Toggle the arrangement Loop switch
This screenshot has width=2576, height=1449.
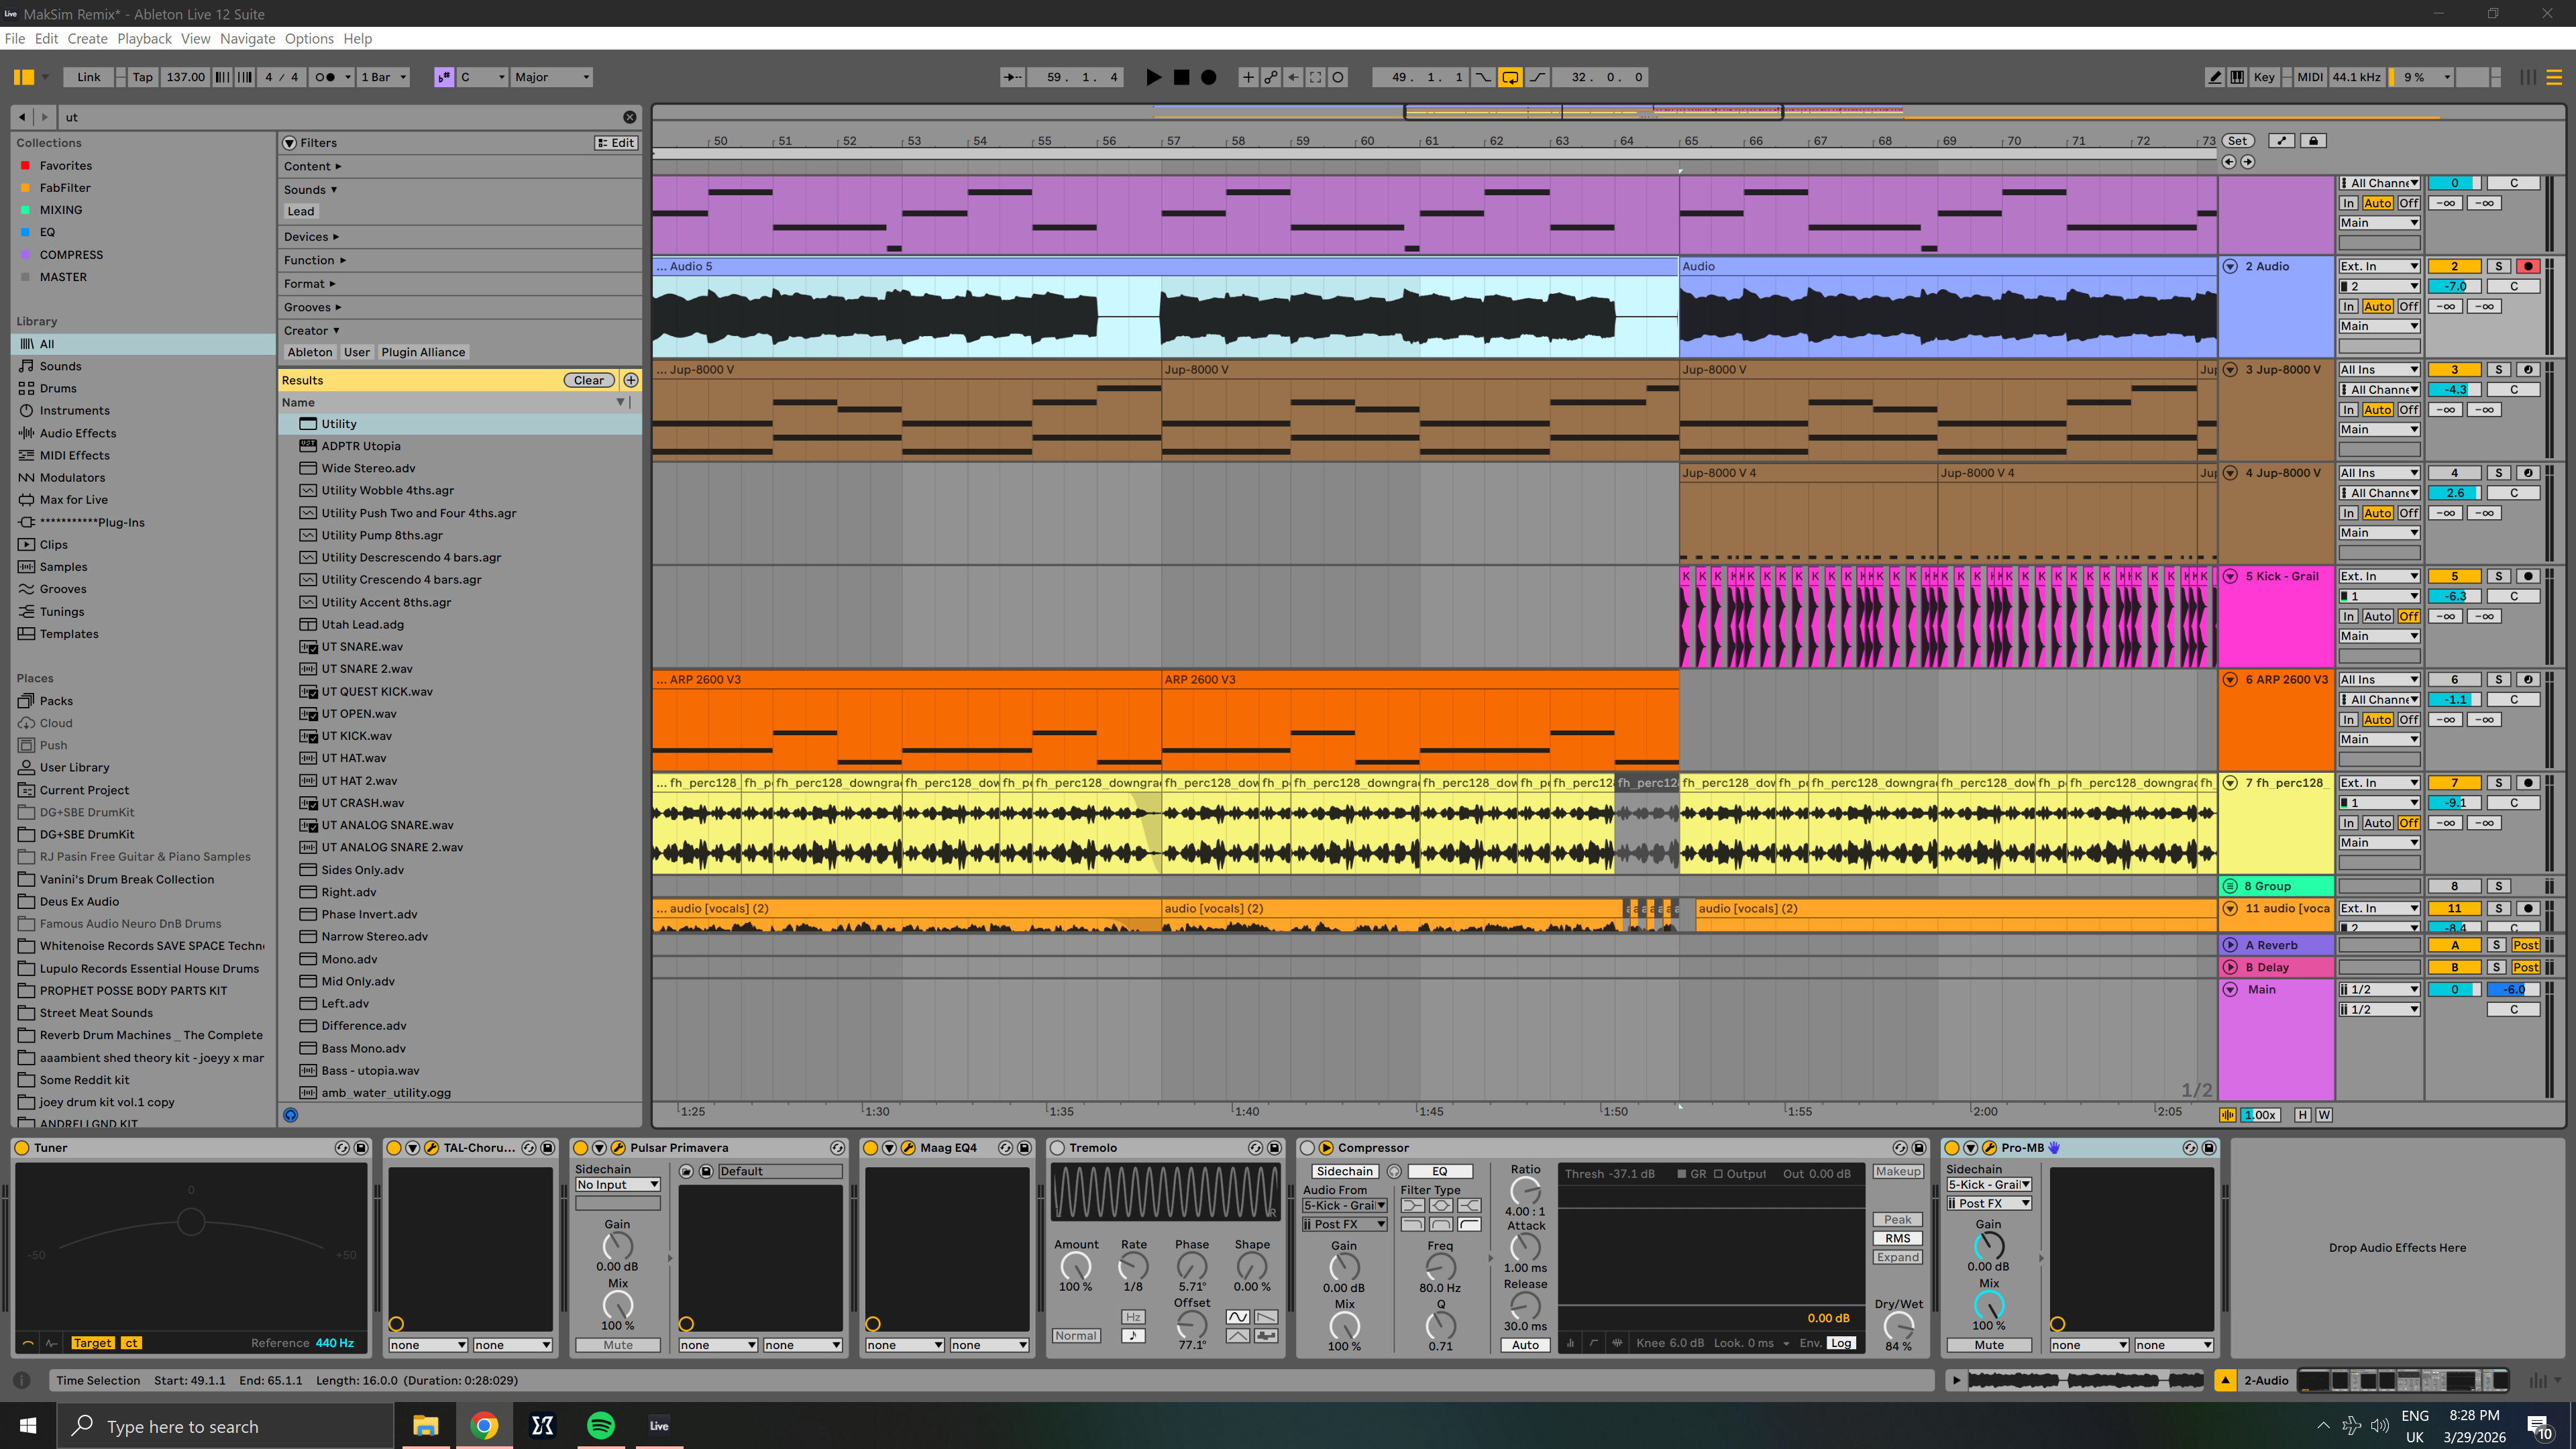[x=1510, y=77]
